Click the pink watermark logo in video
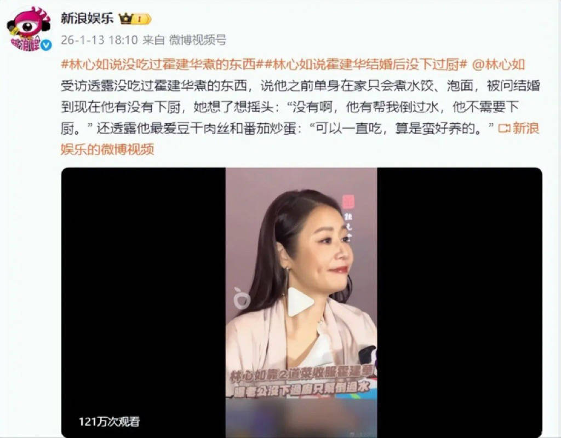 pyautogui.click(x=348, y=203)
